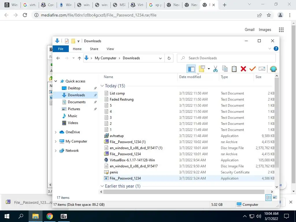Select en_windows_8_x86_dvd_915417 (1) disc image
This screenshot has height=222, width=296.
tap(136, 148)
